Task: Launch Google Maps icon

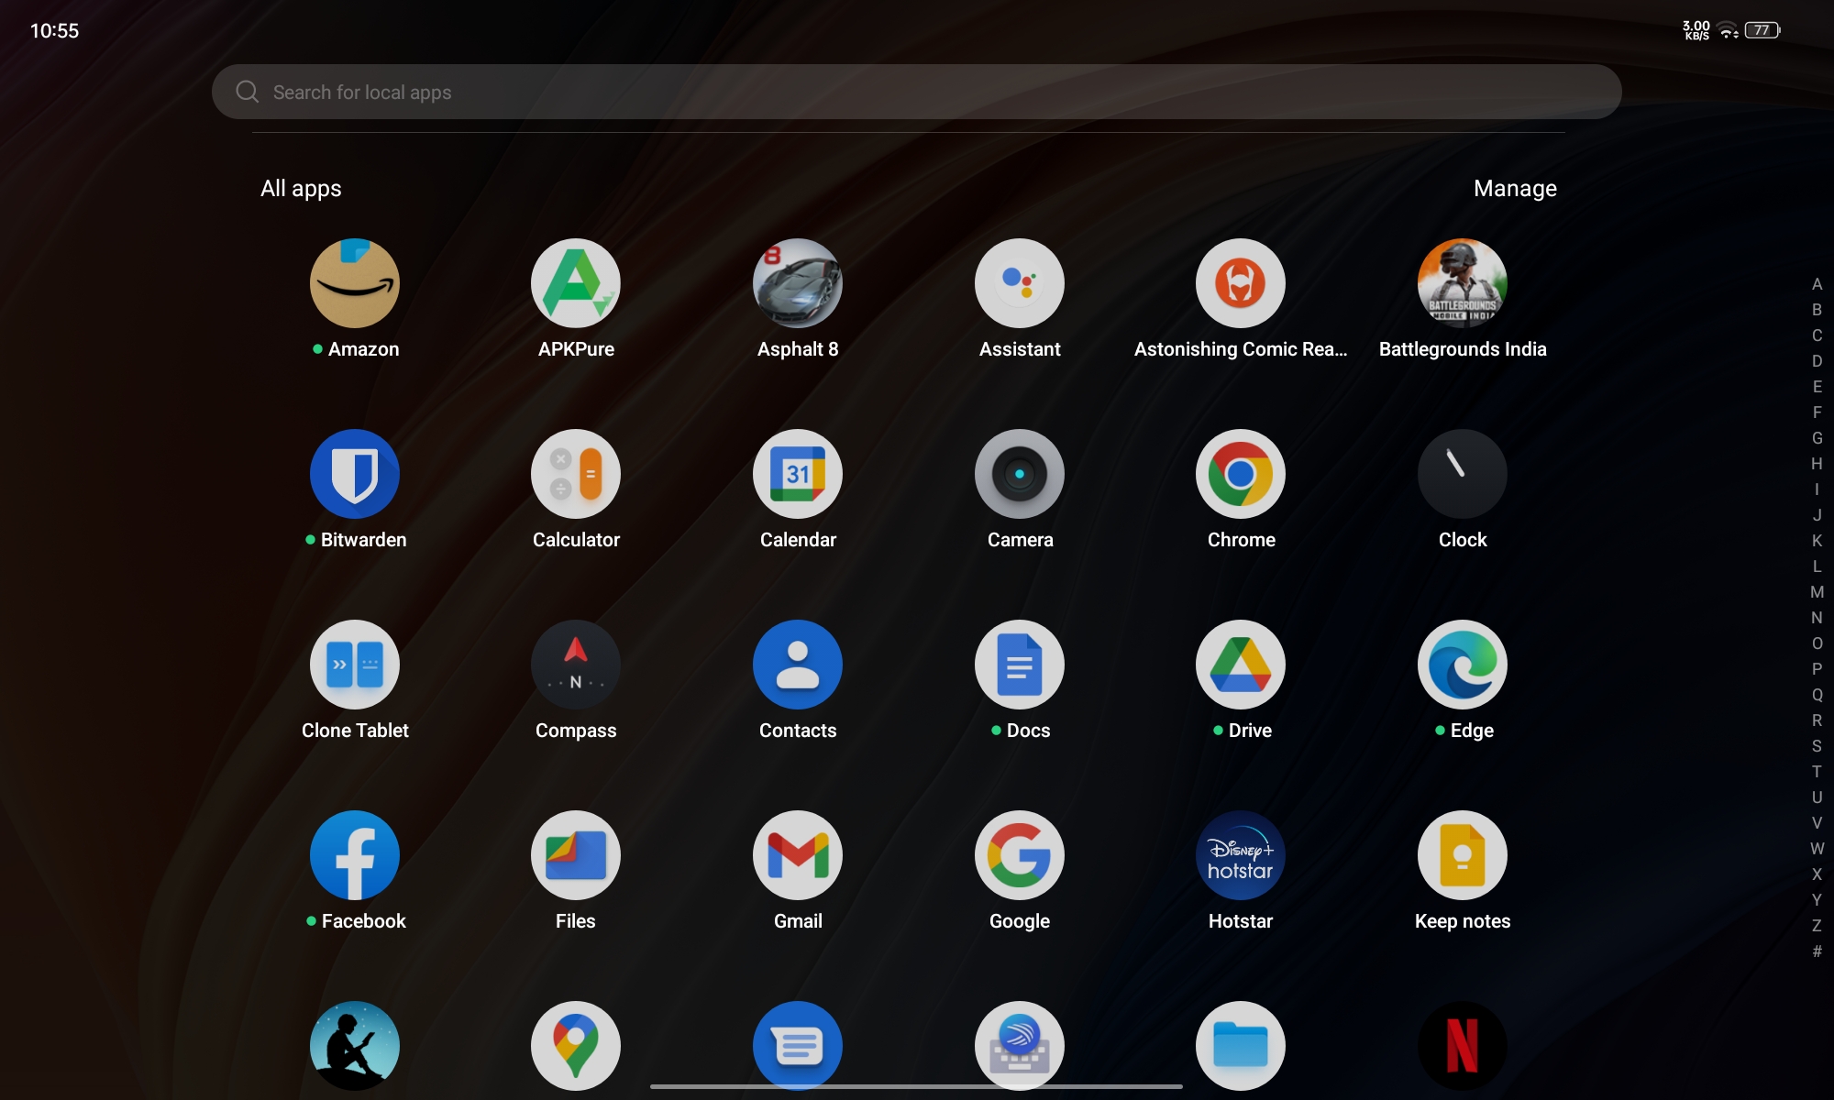Action: point(576,1046)
